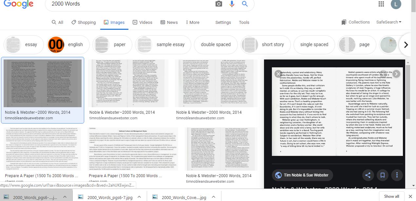Filter by paper chip
This screenshot has width=416, height=201.
click(112, 45)
